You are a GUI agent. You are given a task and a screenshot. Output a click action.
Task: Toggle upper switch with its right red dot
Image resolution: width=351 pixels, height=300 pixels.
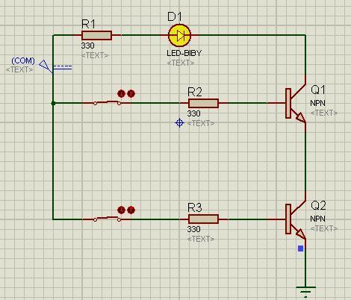point(131,94)
